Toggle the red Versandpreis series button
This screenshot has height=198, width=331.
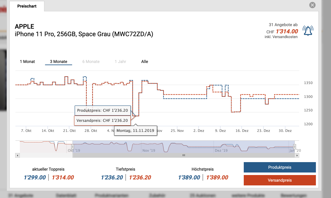coord(279,180)
